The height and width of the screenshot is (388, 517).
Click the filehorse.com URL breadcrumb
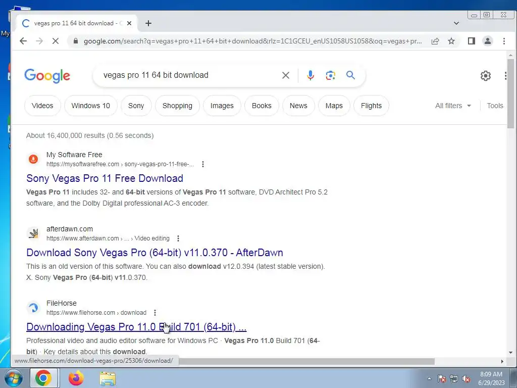[96, 312]
